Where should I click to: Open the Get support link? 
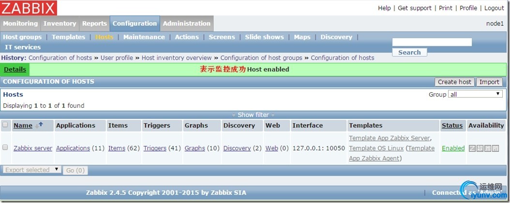[x=415, y=8]
